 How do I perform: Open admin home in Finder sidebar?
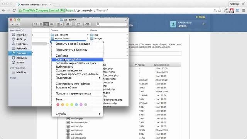point(20,63)
